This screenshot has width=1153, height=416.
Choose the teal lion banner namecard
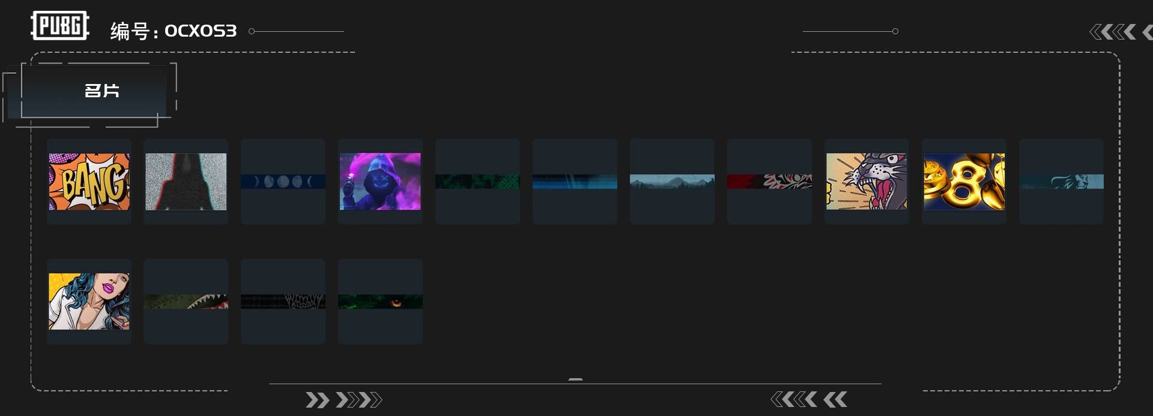(x=1061, y=181)
